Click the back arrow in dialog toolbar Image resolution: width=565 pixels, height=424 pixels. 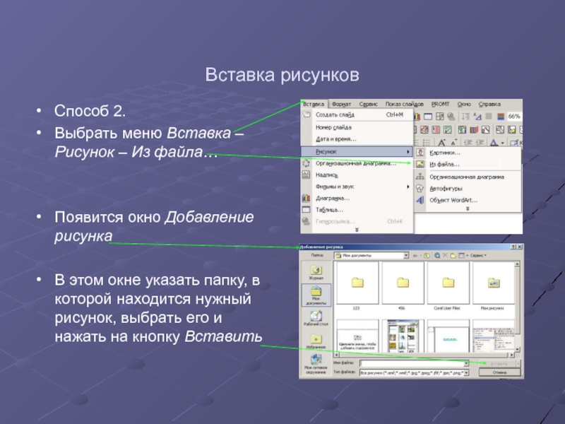click(x=415, y=256)
